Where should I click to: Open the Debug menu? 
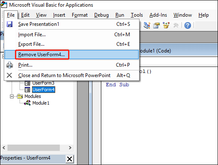[101, 15]
